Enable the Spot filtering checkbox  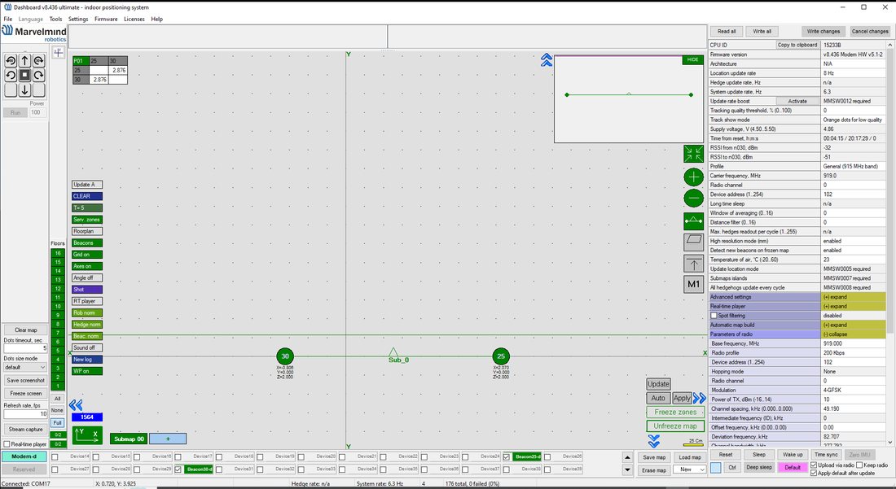pos(714,316)
